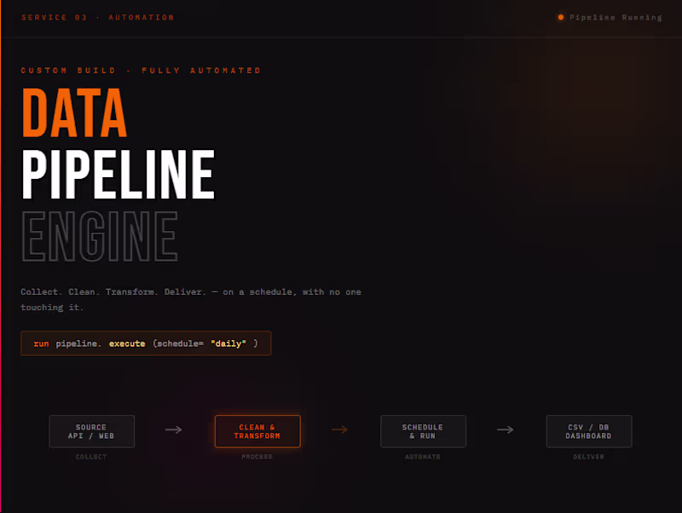This screenshot has height=513, width=682.
Task: Expand the AUTOMATE stage details
Action: point(423,457)
